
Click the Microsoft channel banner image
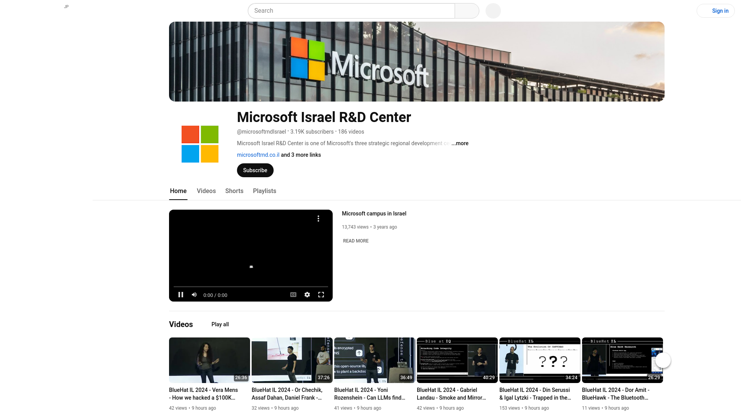417,61
